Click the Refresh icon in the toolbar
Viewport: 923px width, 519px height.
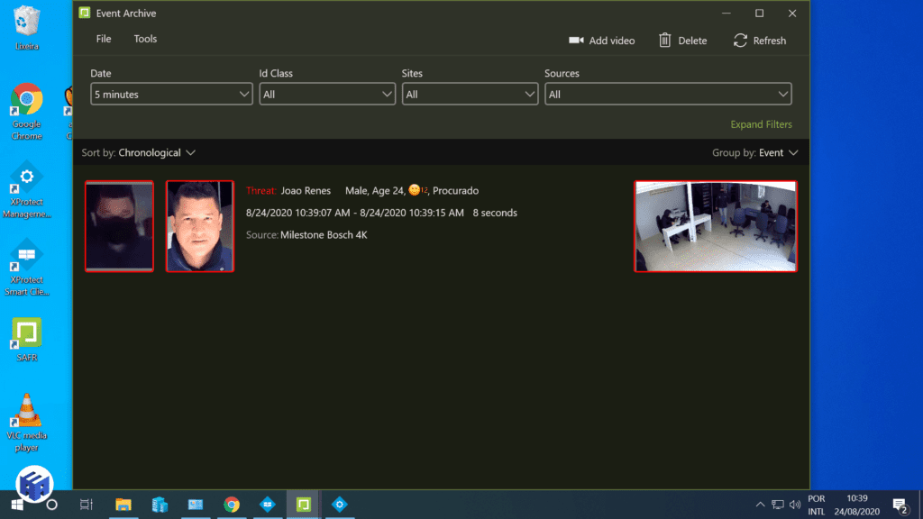pyautogui.click(x=739, y=41)
